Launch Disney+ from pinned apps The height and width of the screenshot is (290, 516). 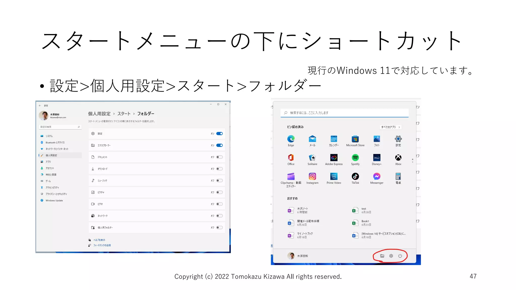click(x=377, y=160)
